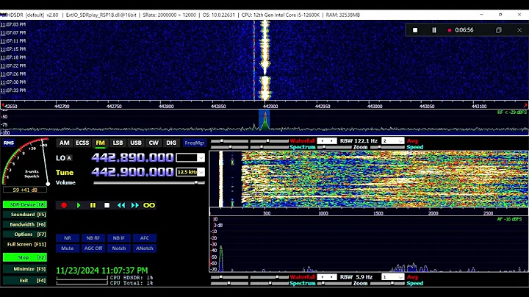The image size is (529, 297).
Task: Click the S-units squelch meter
Action: tap(25, 161)
